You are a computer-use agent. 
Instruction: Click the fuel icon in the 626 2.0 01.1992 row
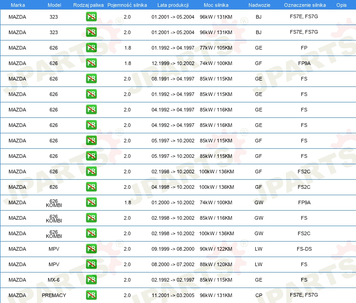pyautogui.click(x=91, y=94)
